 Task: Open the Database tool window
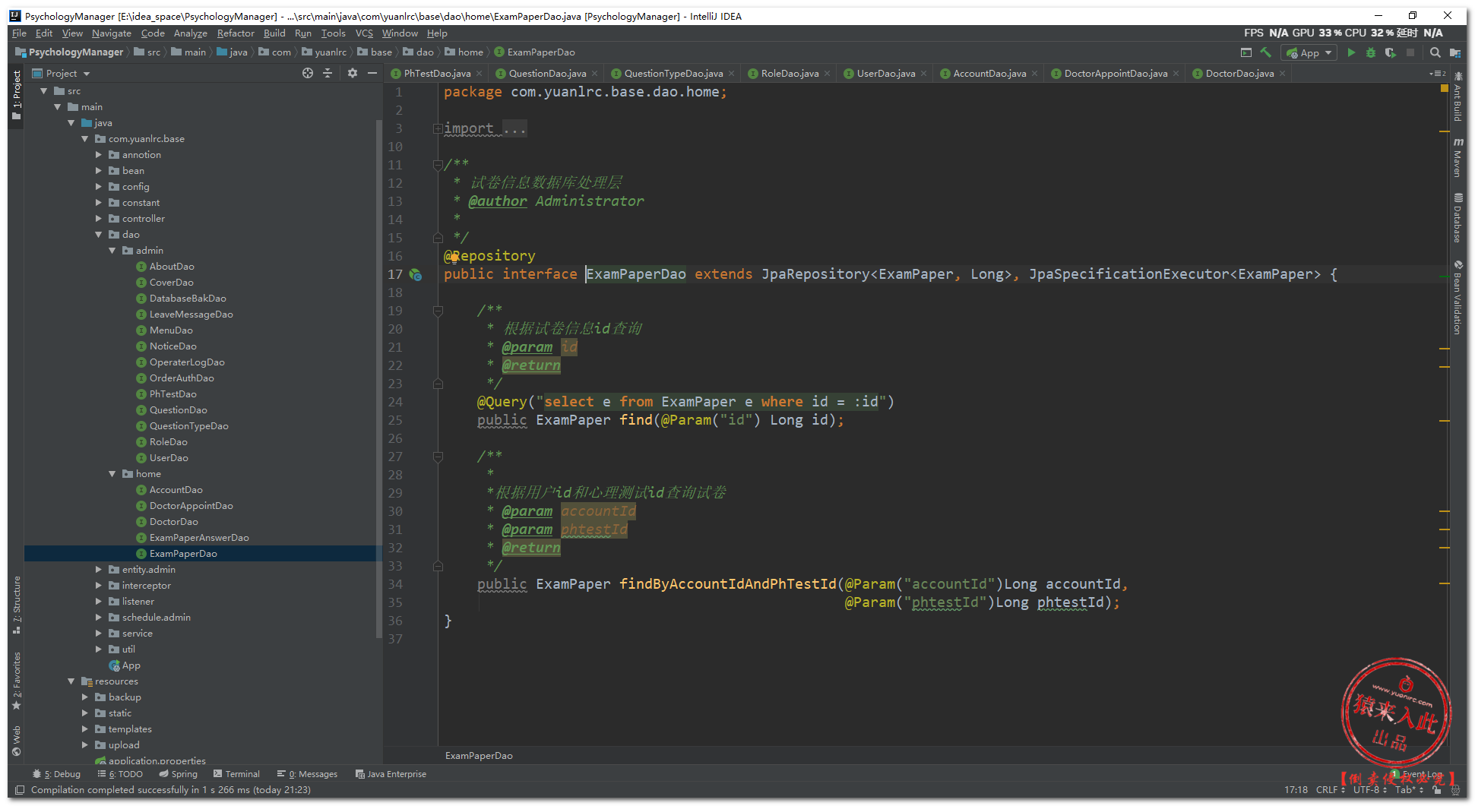(x=1458, y=218)
